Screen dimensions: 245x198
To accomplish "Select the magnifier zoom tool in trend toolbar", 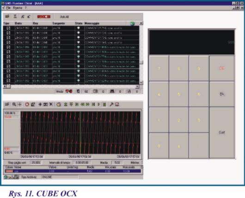I will click(14, 104).
